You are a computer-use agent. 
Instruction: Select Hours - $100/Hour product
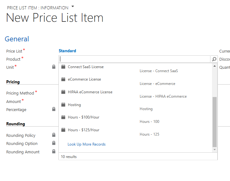coord(84,117)
